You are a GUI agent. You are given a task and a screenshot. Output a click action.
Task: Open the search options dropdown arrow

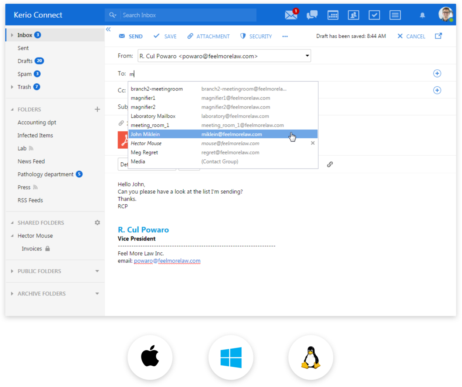coord(116,15)
